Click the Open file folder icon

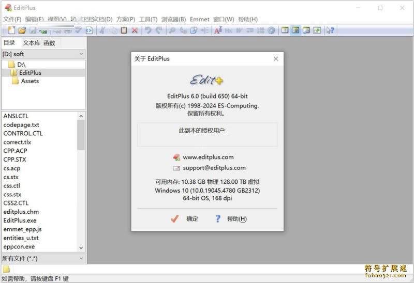pyautogui.click(x=23, y=30)
